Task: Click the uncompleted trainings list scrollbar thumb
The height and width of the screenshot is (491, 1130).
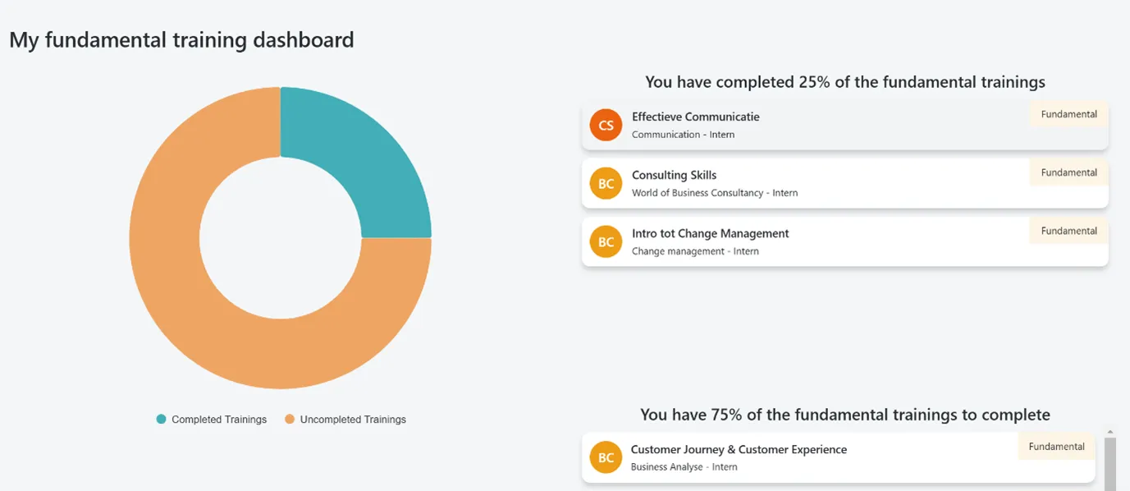Action: click(1110, 464)
